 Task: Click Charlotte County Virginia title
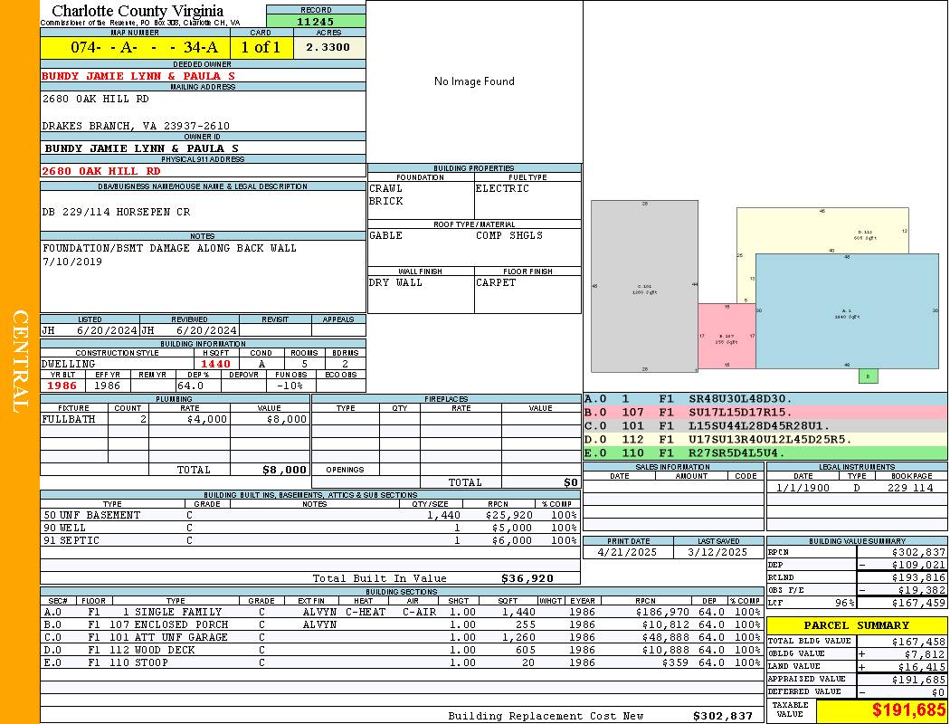[x=138, y=11]
